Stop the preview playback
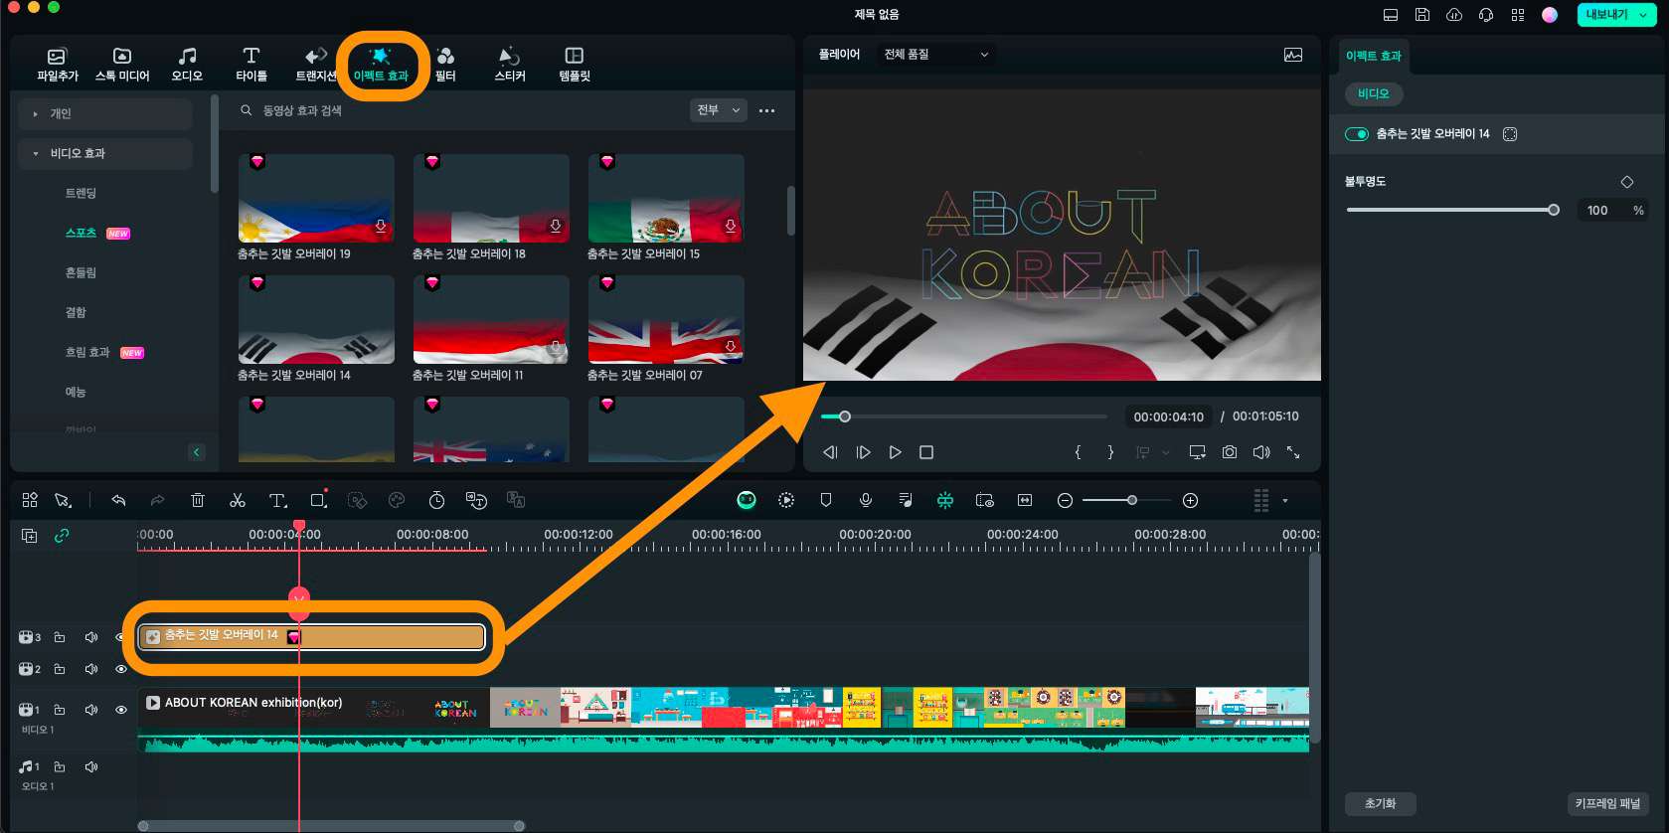Screen dimensions: 1669x833 [x=926, y=452]
